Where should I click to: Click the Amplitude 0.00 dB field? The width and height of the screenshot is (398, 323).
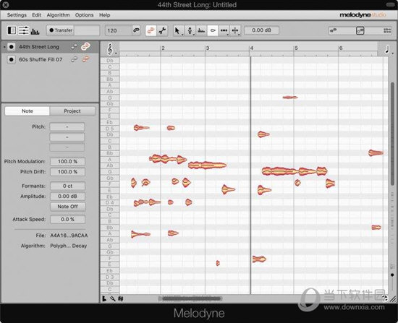tap(67, 197)
